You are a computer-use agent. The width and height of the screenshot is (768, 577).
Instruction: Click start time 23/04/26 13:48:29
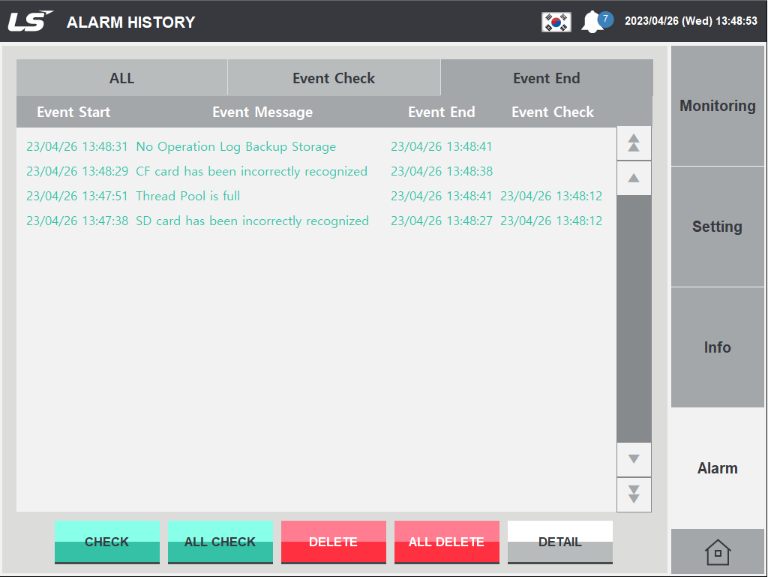77,171
